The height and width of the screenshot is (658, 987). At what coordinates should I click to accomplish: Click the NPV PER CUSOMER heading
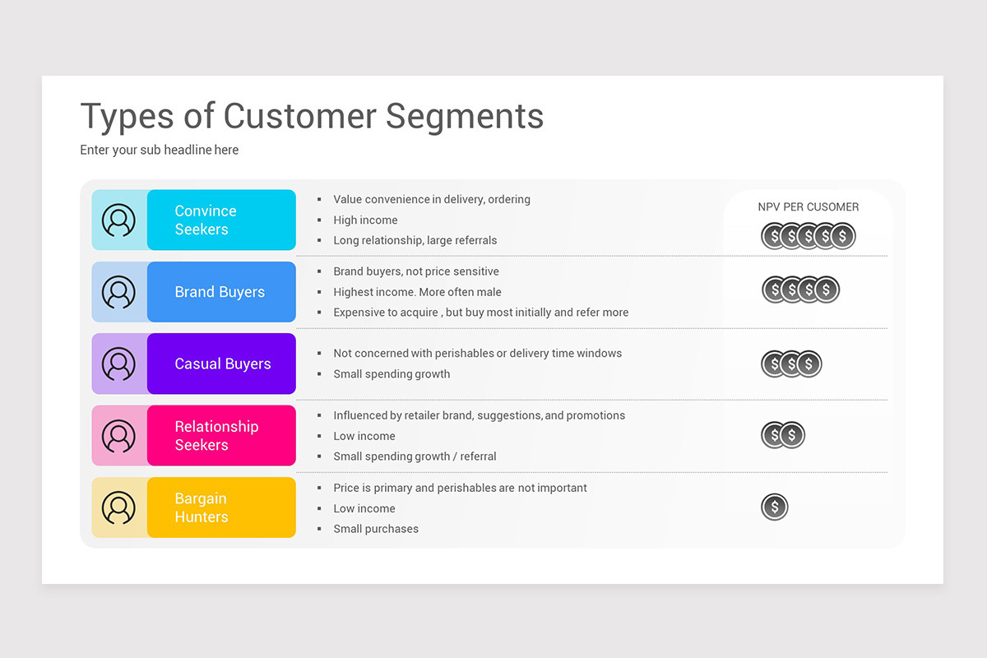point(809,207)
